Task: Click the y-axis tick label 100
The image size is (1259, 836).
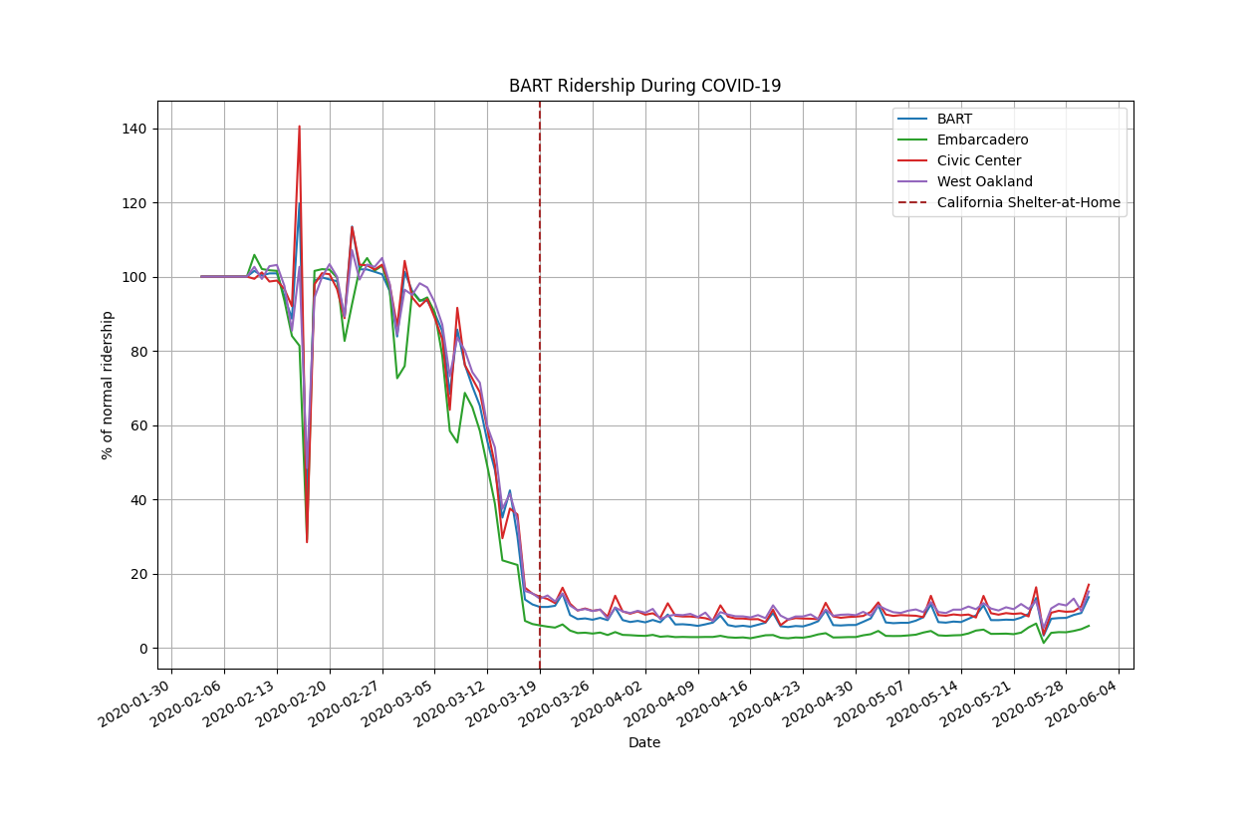Action: [x=134, y=277]
